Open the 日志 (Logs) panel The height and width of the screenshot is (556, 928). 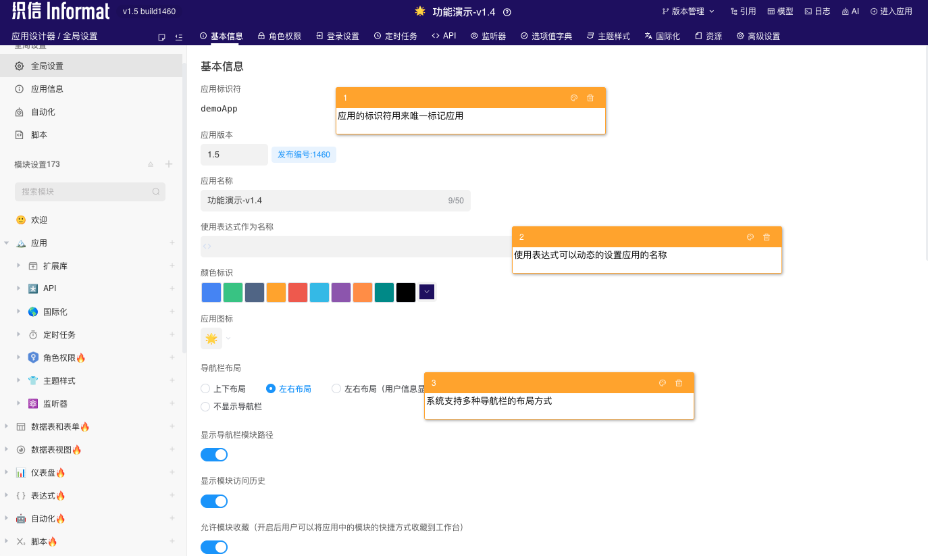817,11
